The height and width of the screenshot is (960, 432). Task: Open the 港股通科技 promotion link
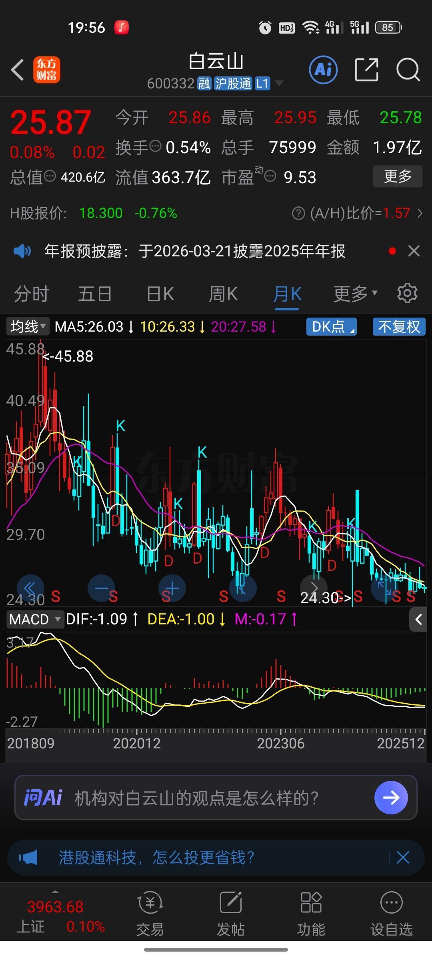(156, 858)
